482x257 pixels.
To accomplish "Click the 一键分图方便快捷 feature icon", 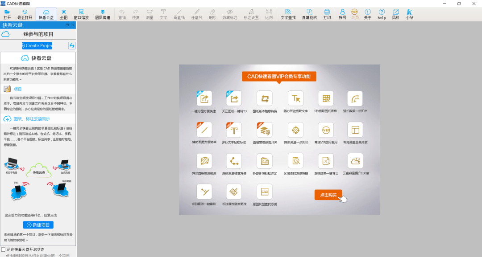I will coord(204,98).
